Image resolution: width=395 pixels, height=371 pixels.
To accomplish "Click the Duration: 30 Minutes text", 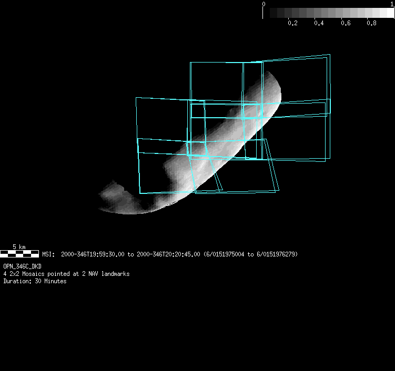I will (35, 281).
